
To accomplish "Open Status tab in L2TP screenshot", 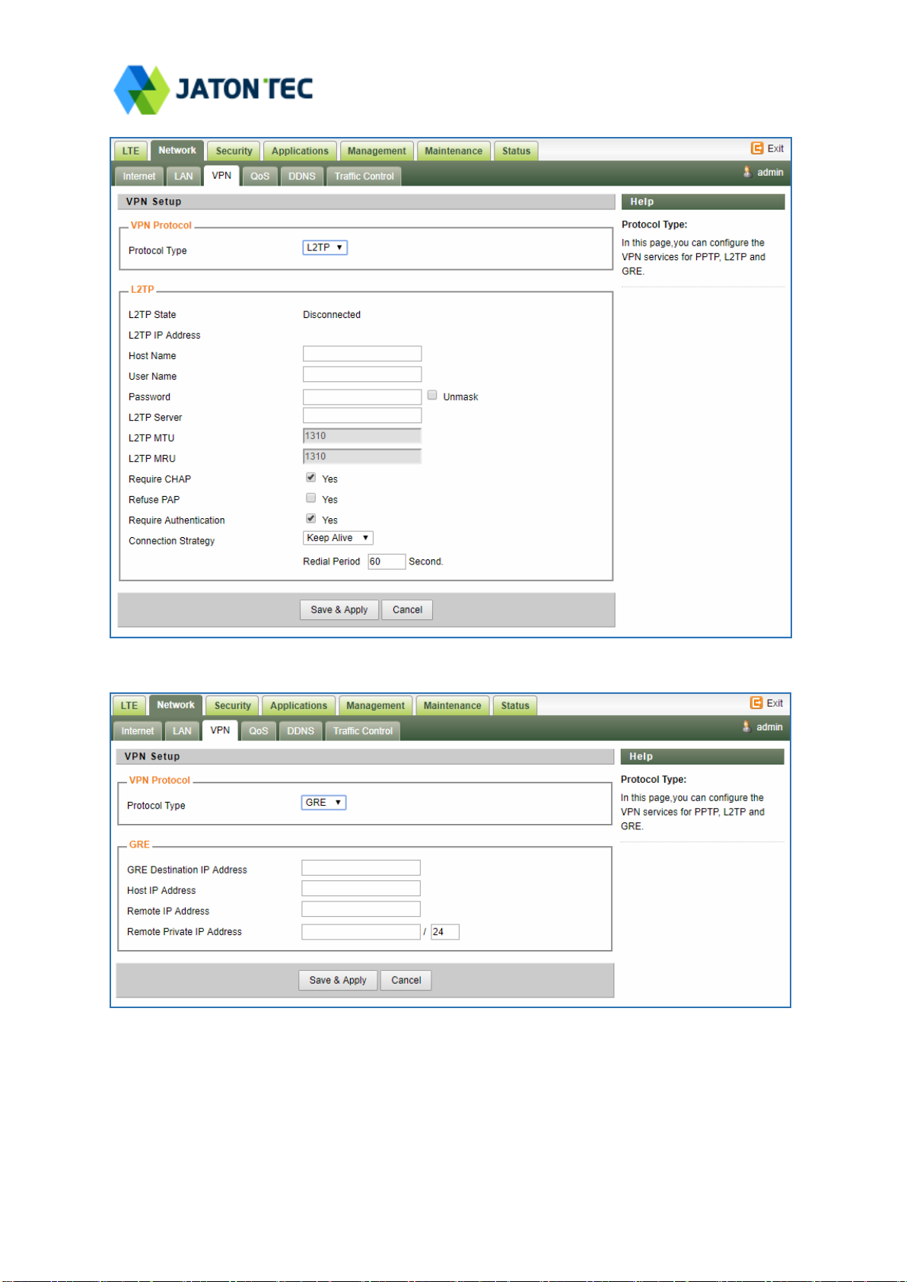I will pos(516,151).
